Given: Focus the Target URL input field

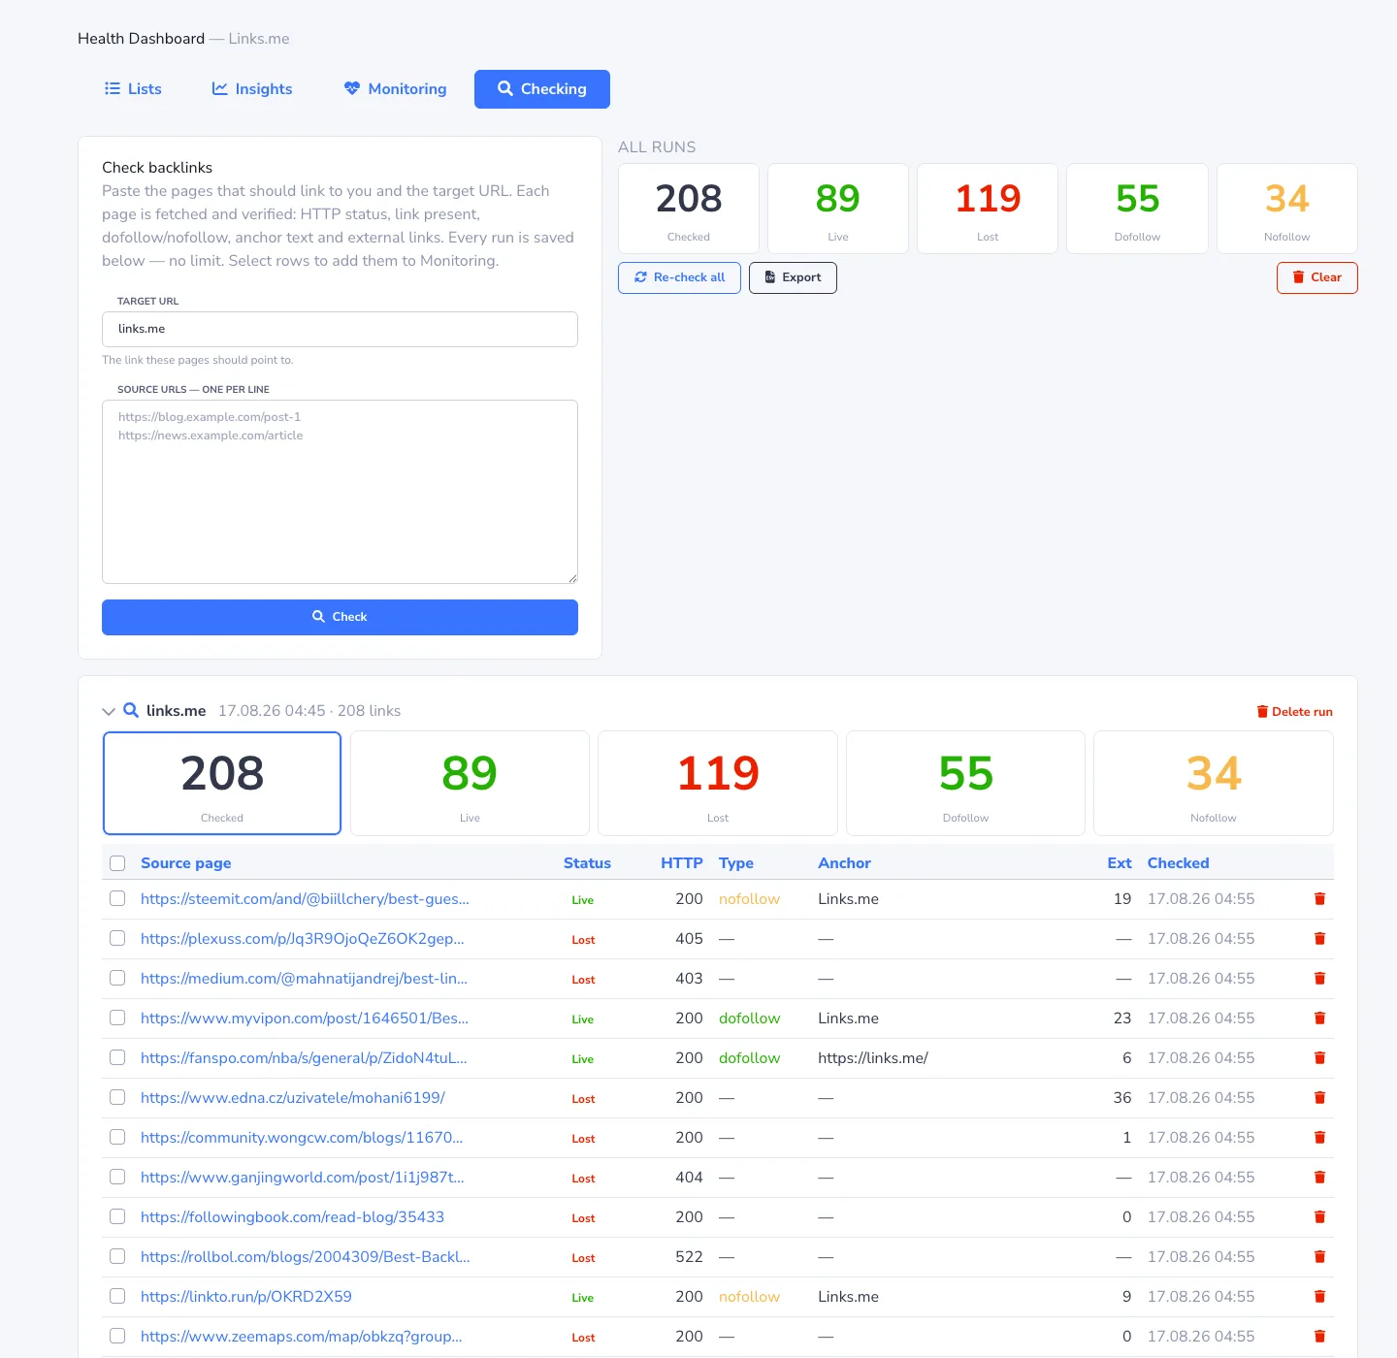Looking at the screenshot, I should (340, 329).
